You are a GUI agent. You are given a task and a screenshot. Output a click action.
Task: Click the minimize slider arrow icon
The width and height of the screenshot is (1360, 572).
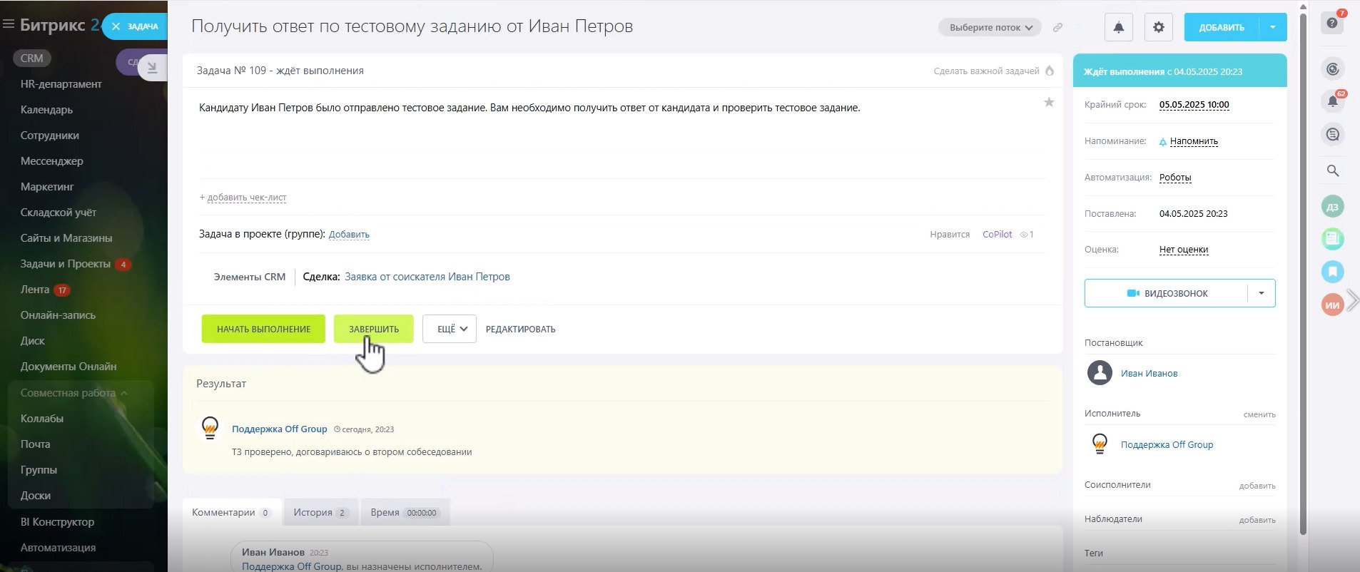click(x=152, y=68)
